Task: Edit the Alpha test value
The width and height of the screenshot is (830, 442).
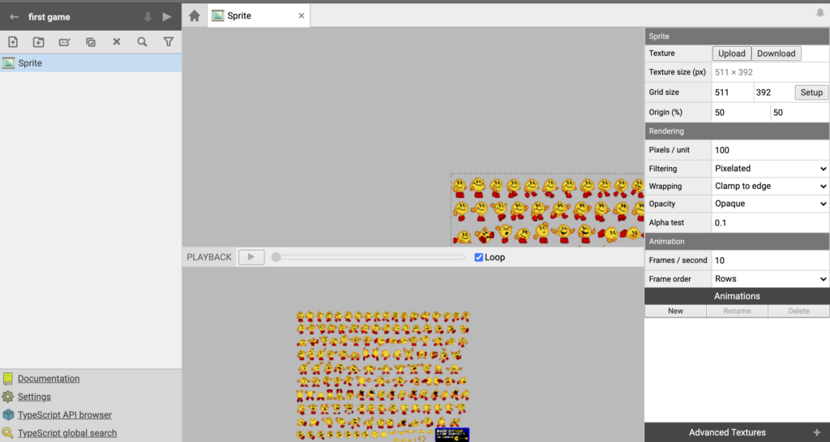Action: (770, 223)
